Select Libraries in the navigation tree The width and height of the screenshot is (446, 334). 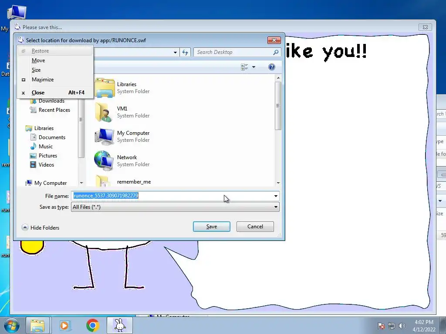(40, 128)
